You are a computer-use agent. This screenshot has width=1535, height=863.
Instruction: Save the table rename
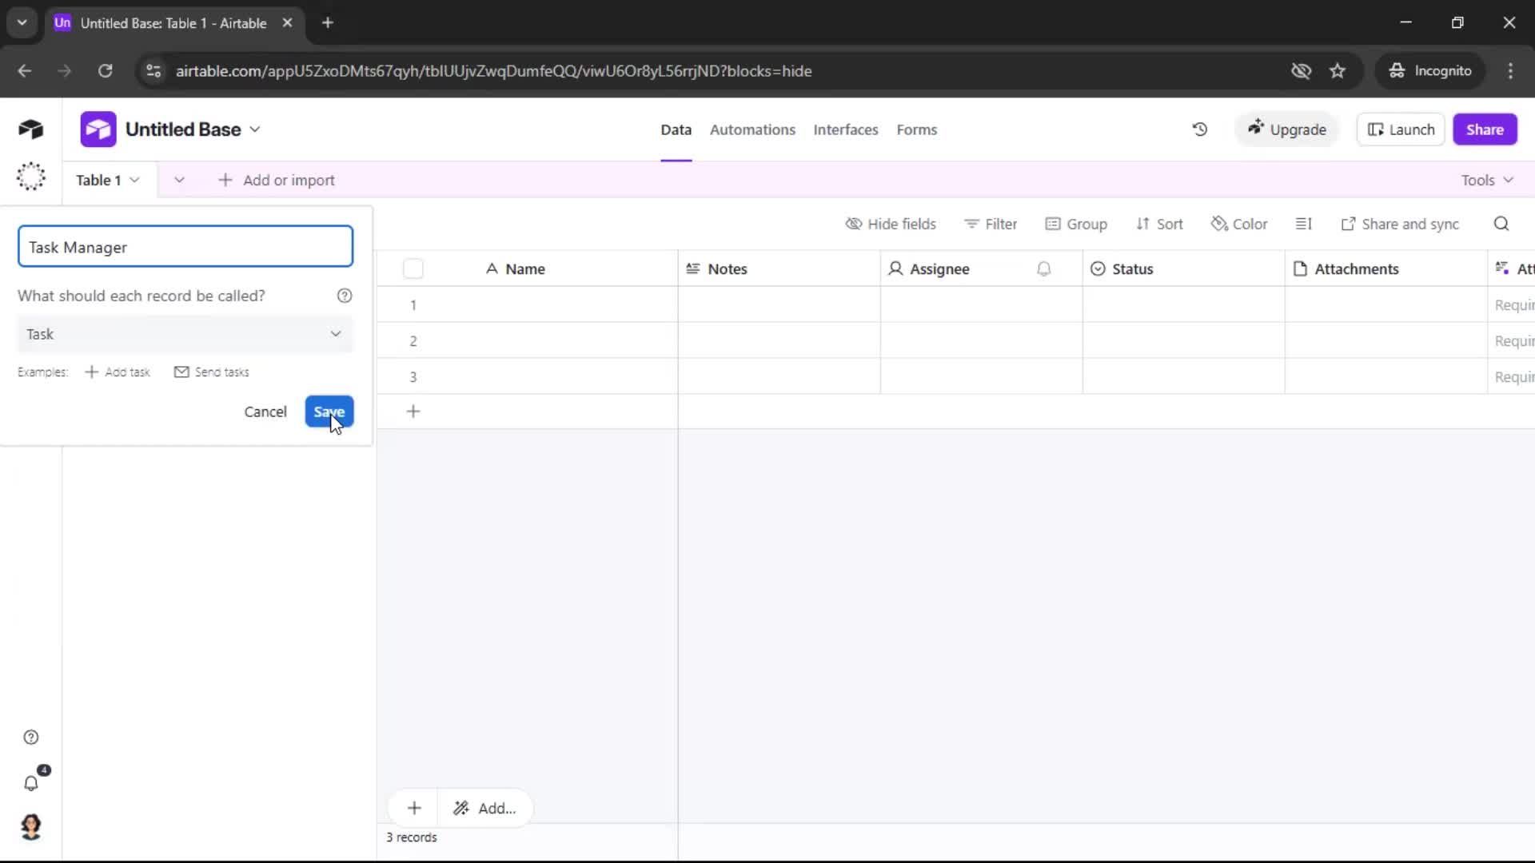point(329,412)
